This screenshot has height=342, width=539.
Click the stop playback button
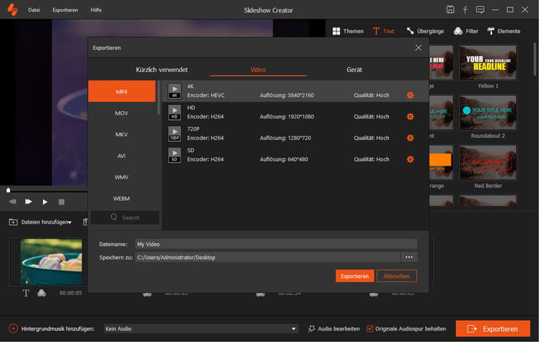61,201
